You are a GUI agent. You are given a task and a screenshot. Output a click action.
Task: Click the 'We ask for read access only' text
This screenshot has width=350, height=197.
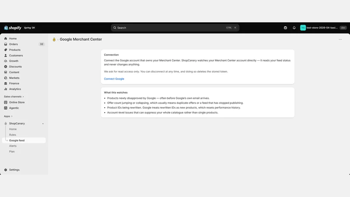coord(166,71)
